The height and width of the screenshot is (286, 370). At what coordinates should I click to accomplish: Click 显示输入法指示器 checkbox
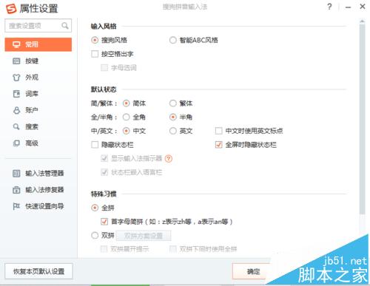pos(104,158)
